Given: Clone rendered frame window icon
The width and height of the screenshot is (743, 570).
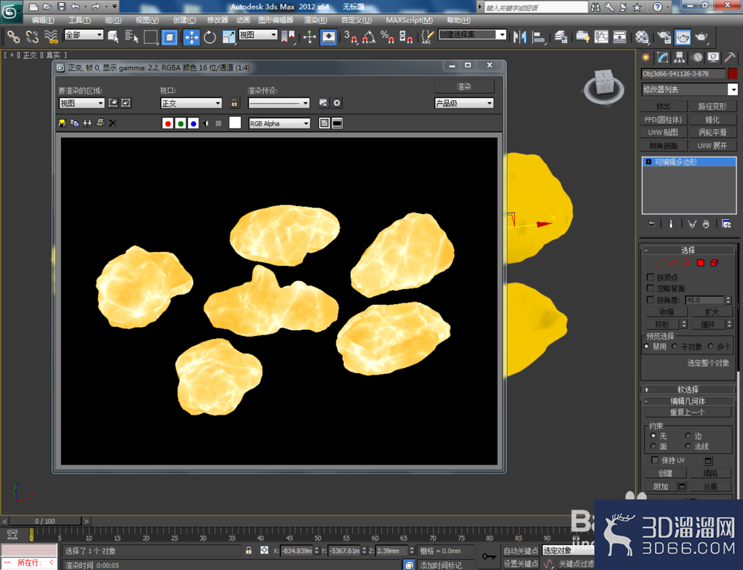Looking at the screenshot, I should 87,123.
